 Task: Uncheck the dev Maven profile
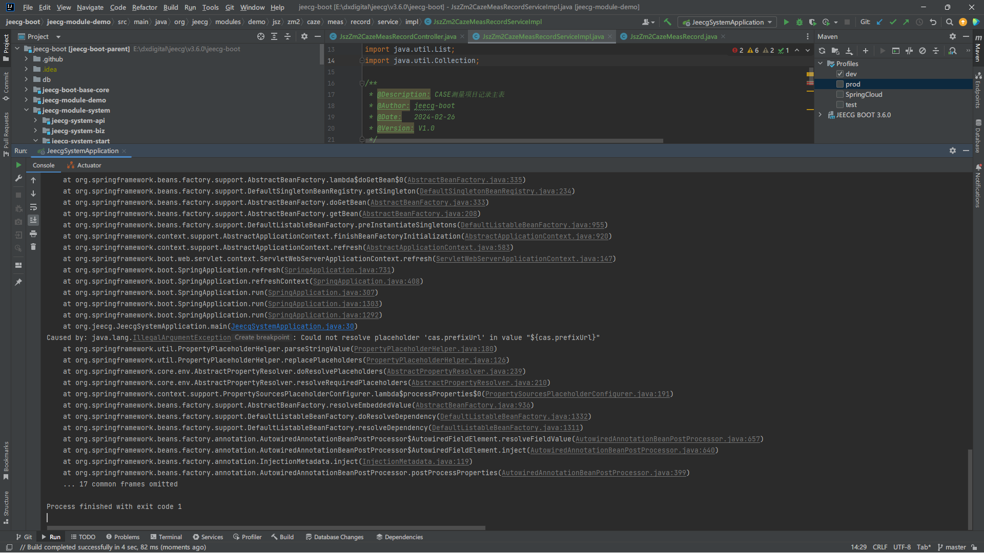tap(840, 74)
